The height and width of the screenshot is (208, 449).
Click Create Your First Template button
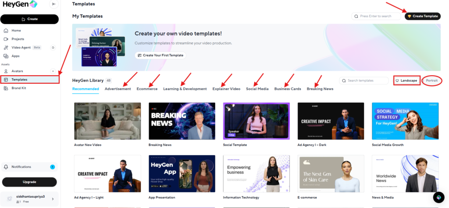coord(160,55)
